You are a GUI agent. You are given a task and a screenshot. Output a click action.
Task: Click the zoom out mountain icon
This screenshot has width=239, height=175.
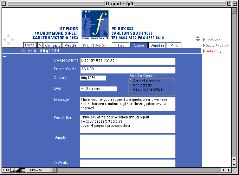click(13, 170)
